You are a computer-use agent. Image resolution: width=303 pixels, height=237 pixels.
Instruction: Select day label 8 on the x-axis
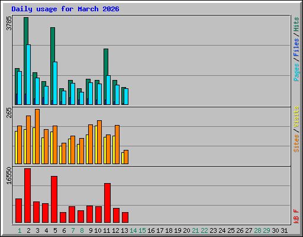click(x=82, y=230)
